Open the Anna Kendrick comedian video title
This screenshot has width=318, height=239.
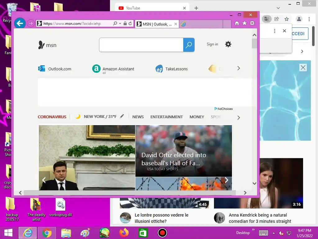coord(260,218)
